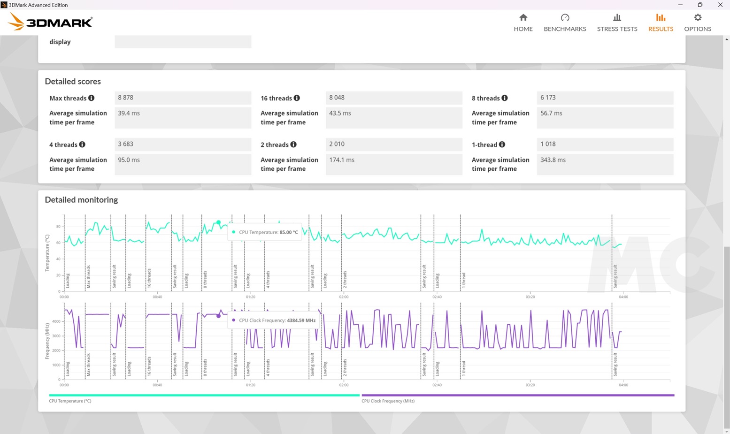Click the 3DMark logo
The image size is (730, 434).
click(x=50, y=22)
